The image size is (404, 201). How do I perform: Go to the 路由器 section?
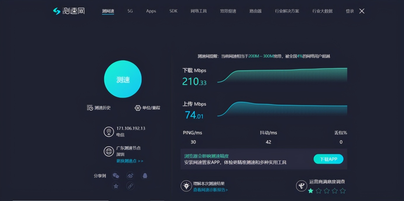256,11
